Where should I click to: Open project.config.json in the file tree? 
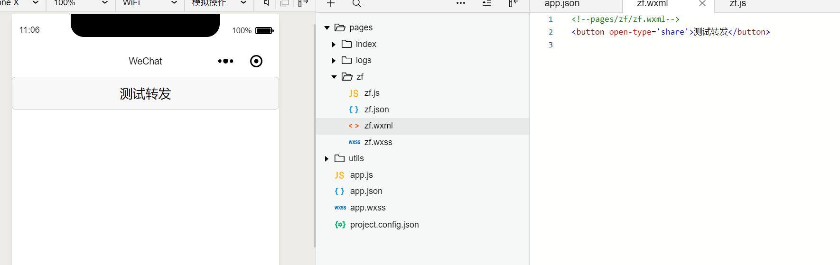384,225
